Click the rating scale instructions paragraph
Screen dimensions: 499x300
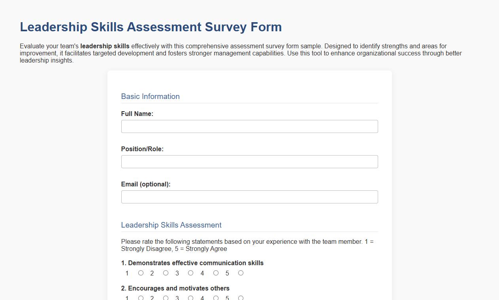[x=247, y=245]
